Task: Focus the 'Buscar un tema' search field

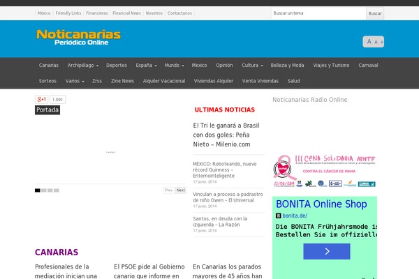Action: click(318, 13)
